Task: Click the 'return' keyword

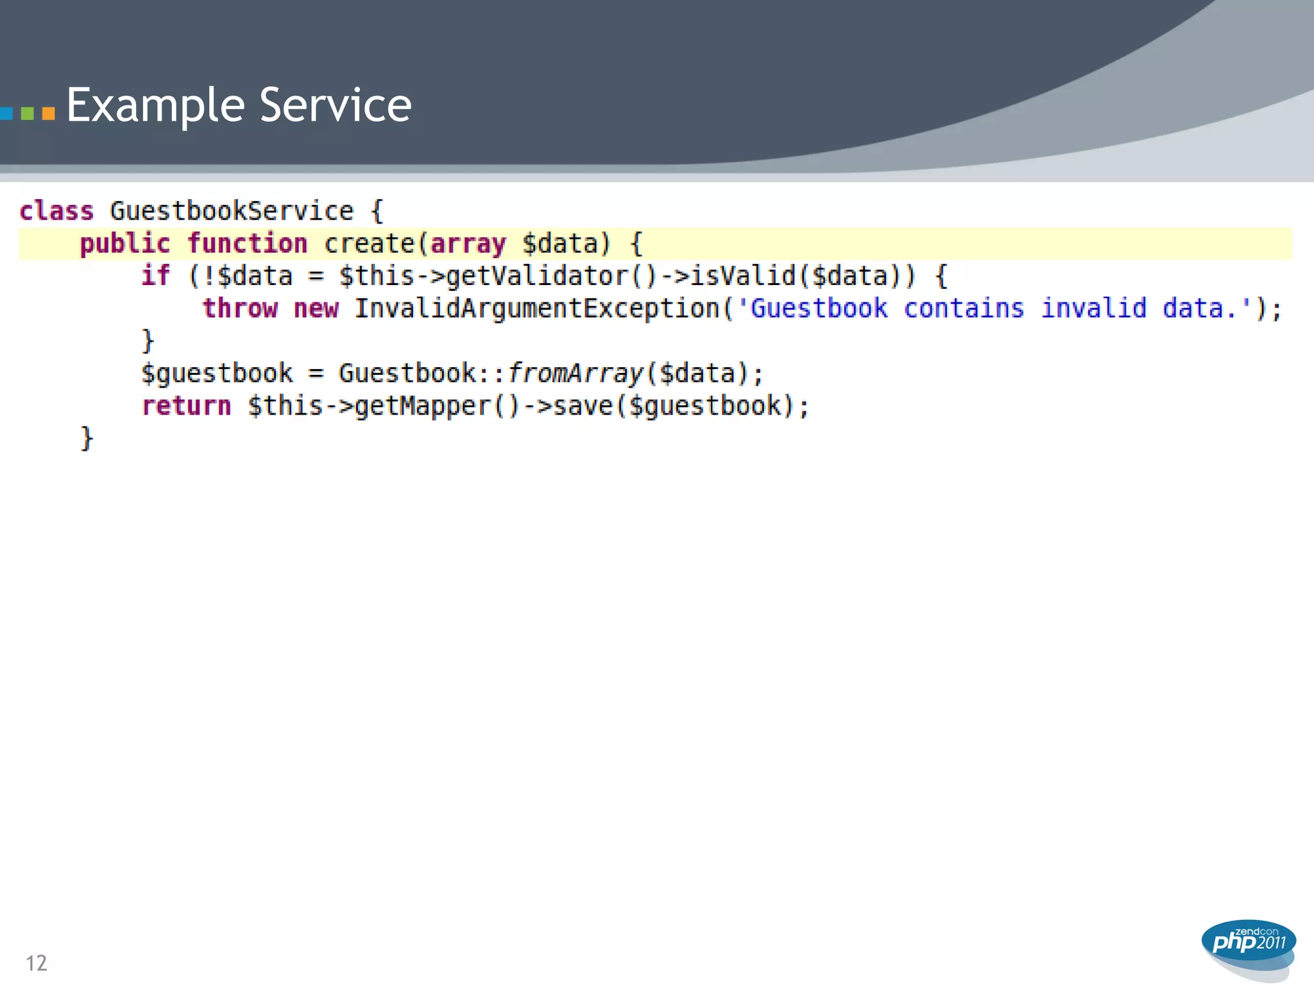Action: pyautogui.click(x=186, y=406)
